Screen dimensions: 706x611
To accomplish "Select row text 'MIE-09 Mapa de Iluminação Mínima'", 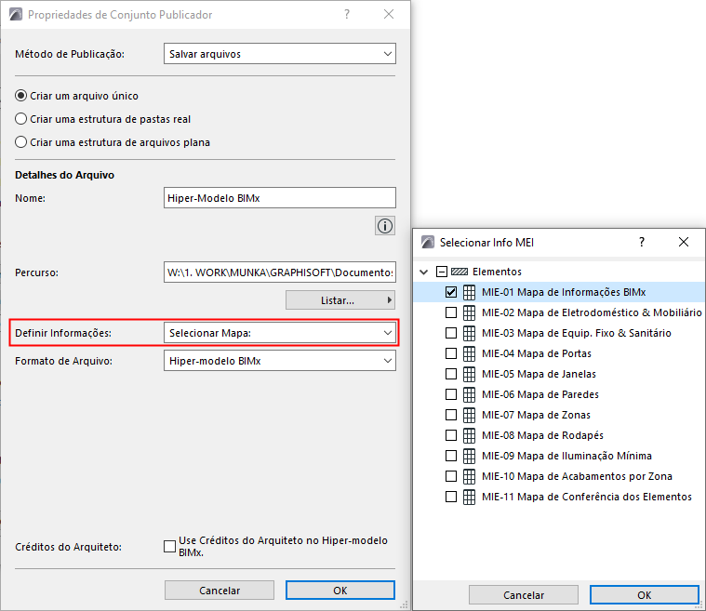I will 566,456.
